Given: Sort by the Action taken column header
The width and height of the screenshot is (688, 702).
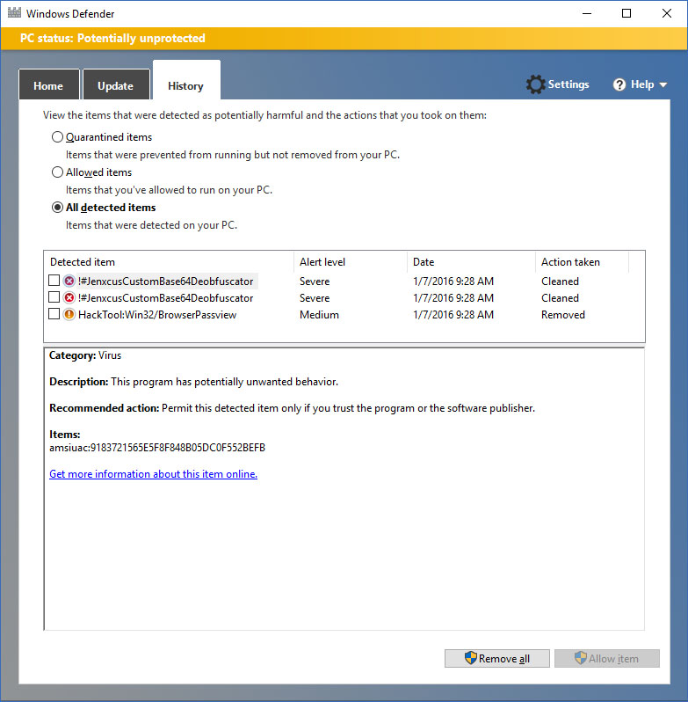Looking at the screenshot, I should [582, 262].
